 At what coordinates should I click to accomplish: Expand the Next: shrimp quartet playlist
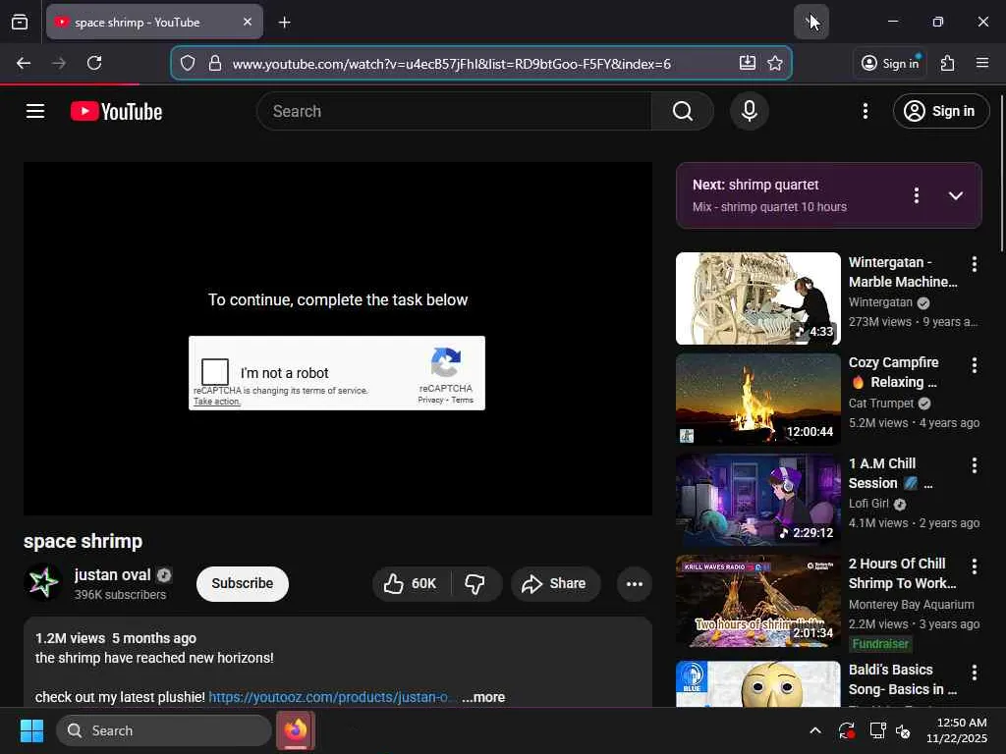click(955, 195)
